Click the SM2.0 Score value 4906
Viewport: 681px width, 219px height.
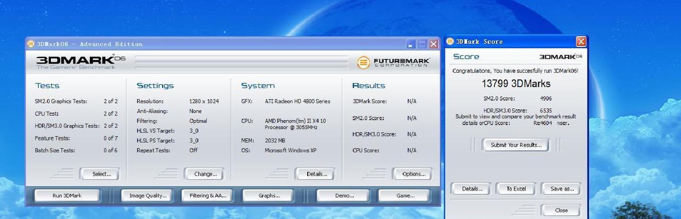pyautogui.click(x=545, y=99)
